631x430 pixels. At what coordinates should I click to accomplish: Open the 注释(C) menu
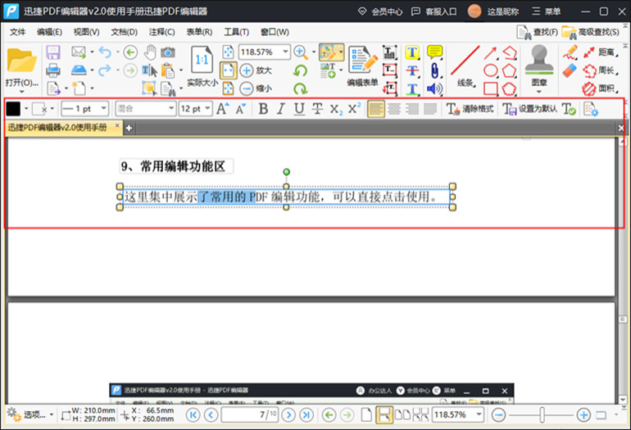coord(161,32)
